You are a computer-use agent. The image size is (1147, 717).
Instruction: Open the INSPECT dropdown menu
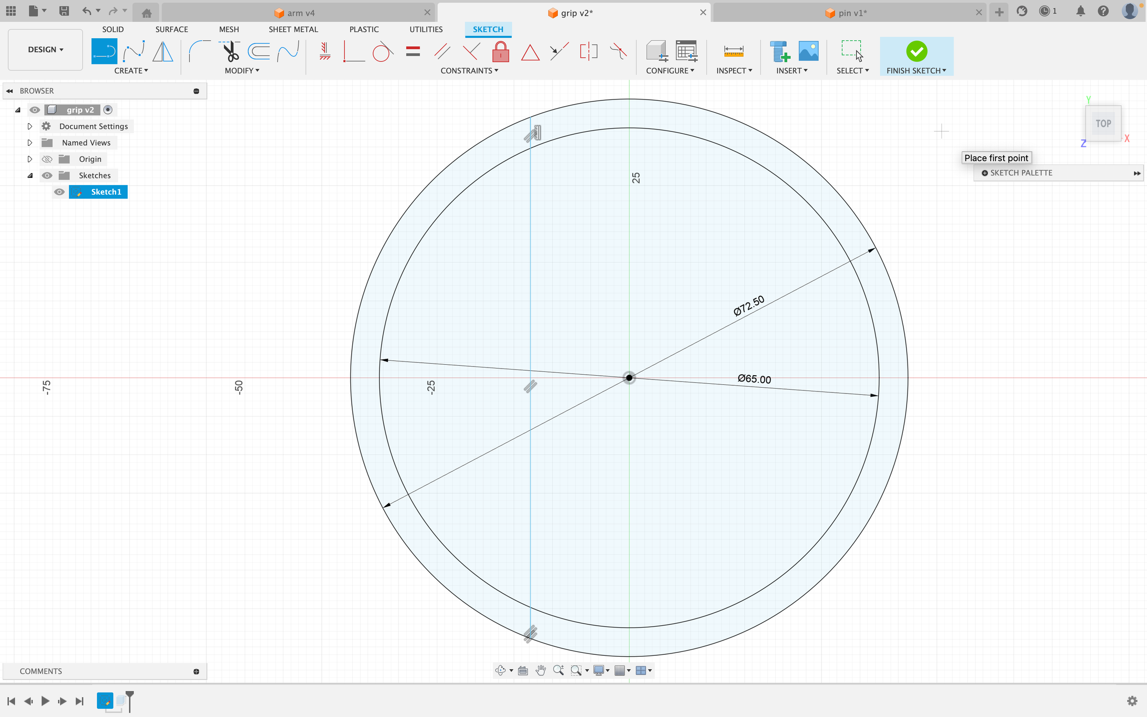click(734, 71)
